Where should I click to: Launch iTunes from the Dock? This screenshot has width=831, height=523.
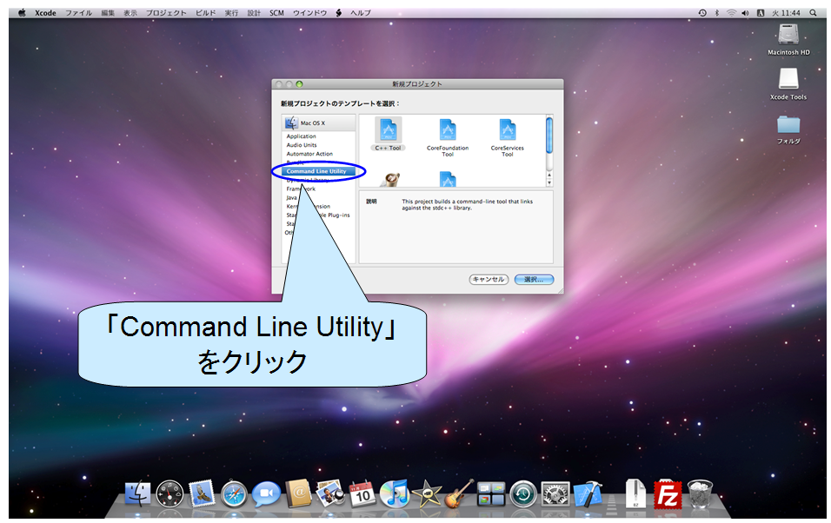(395, 493)
